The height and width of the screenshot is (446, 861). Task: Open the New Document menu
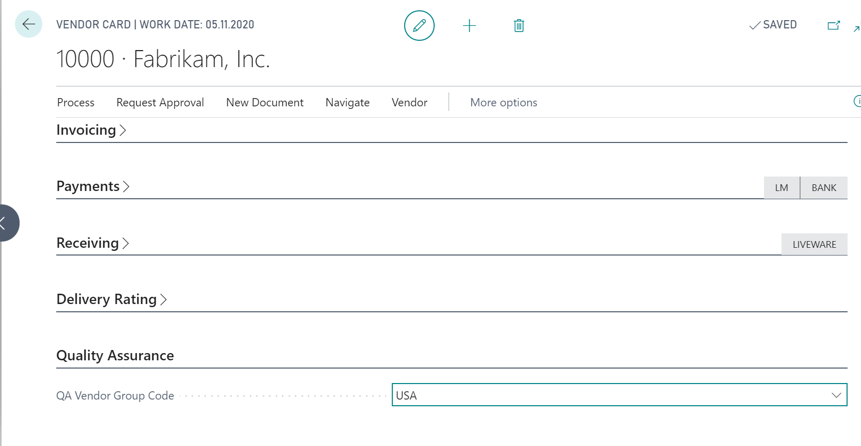265,102
